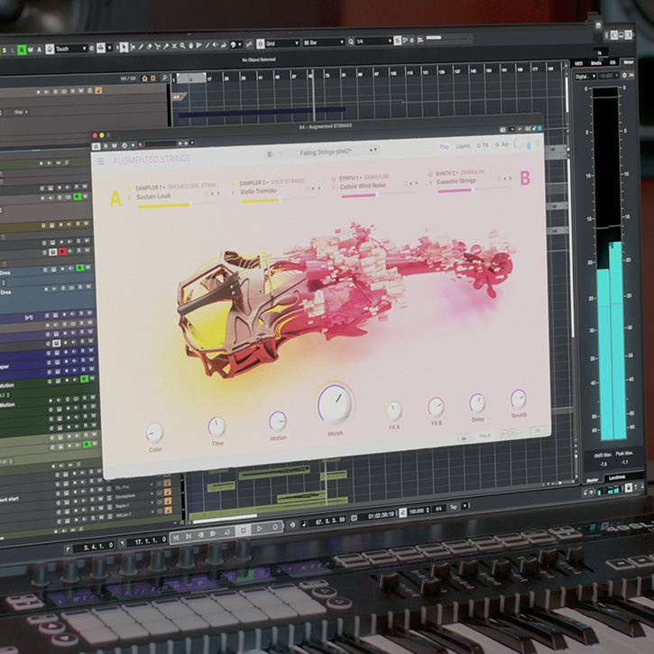Open the dropdown arrow beside Tap
Image resolution: width=654 pixels, height=654 pixels.
(465, 506)
